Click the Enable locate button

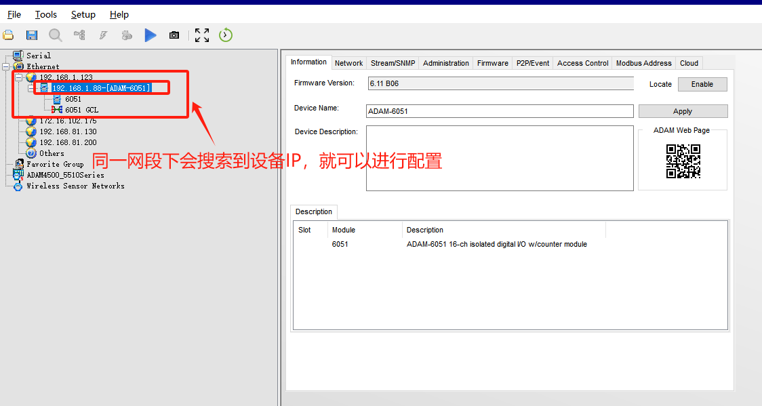coord(702,84)
